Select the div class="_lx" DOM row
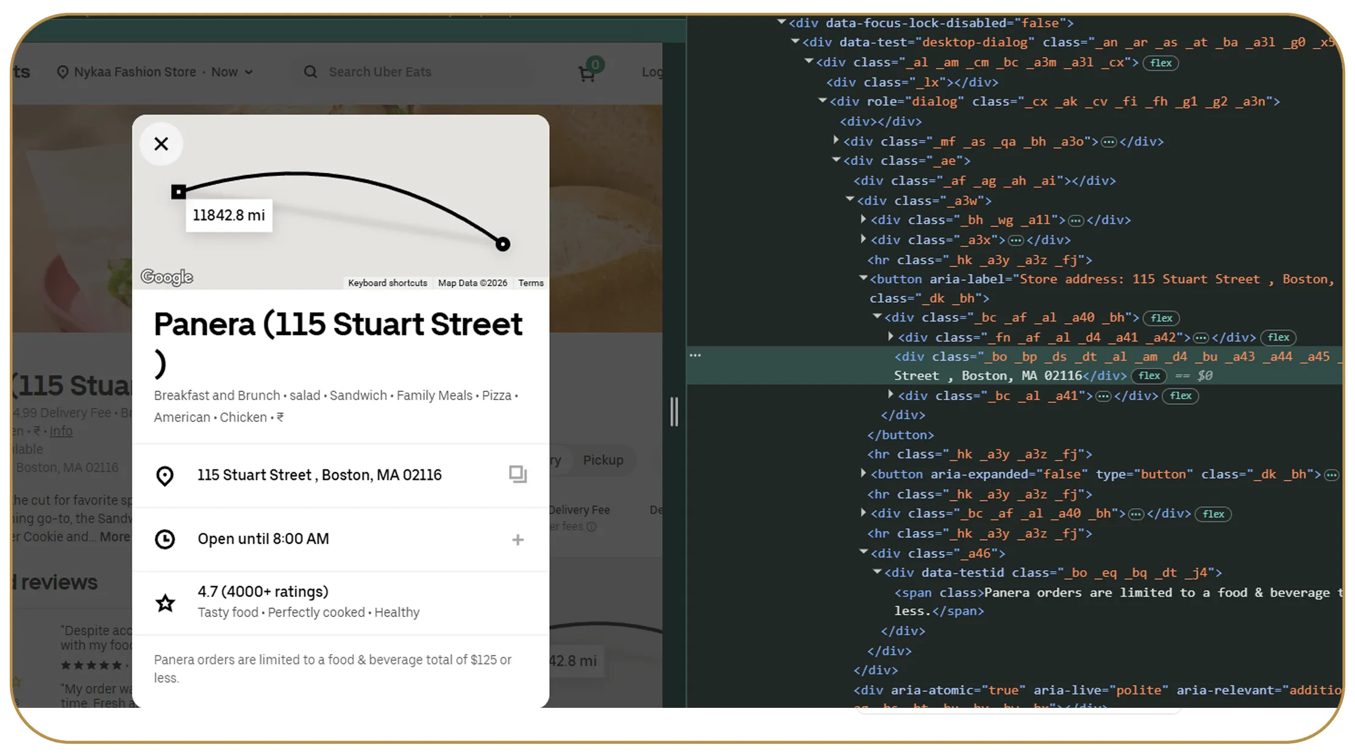The image size is (1355, 756). [x=912, y=82]
